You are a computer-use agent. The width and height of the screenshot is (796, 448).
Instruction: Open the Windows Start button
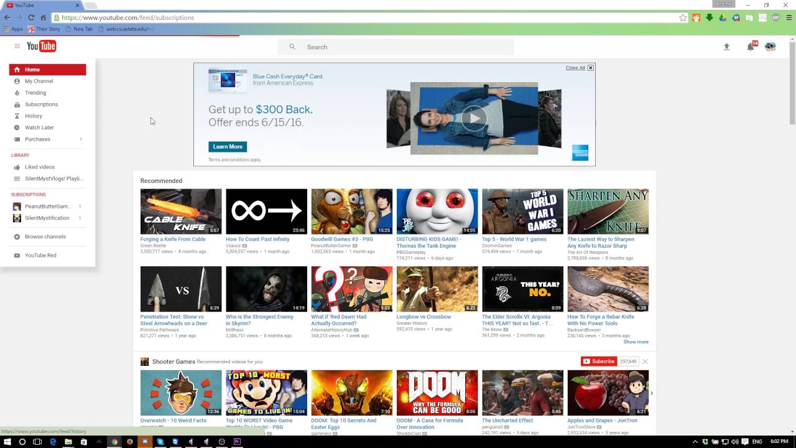tap(7, 442)
